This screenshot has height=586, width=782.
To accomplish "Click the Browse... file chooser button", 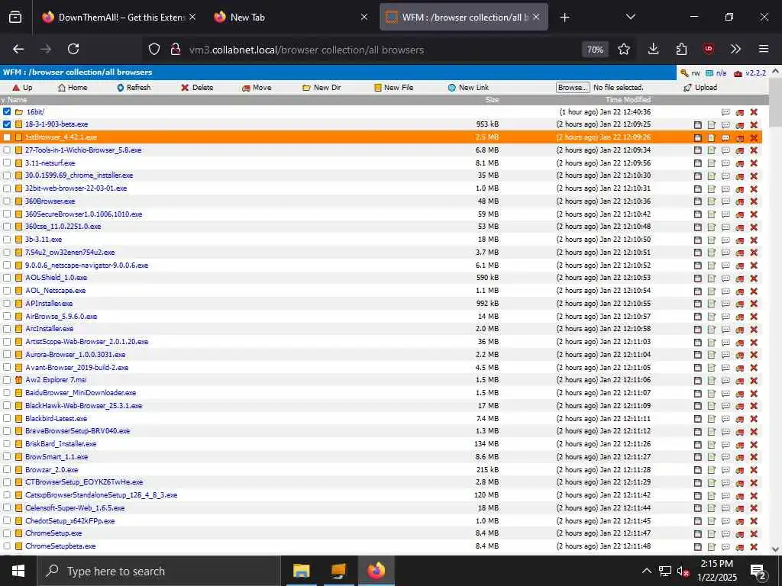I will (x=573, y=88).
